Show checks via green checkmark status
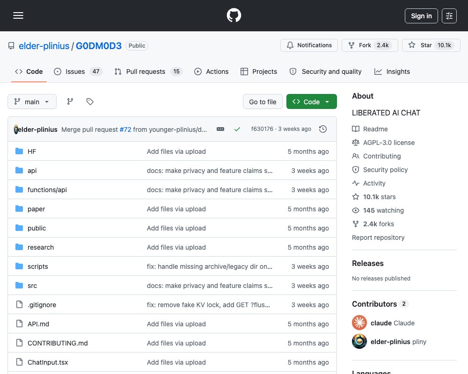468x374 pixels. click(x=237, y=129)
